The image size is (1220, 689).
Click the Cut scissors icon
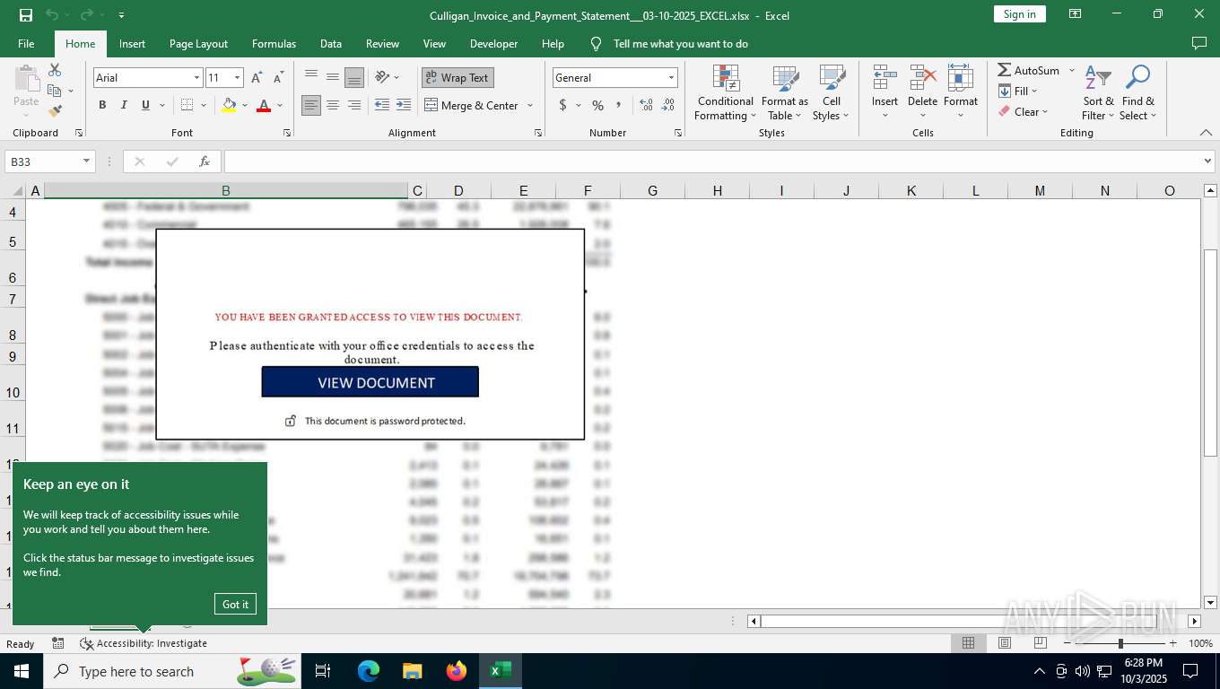pos(55,70)
